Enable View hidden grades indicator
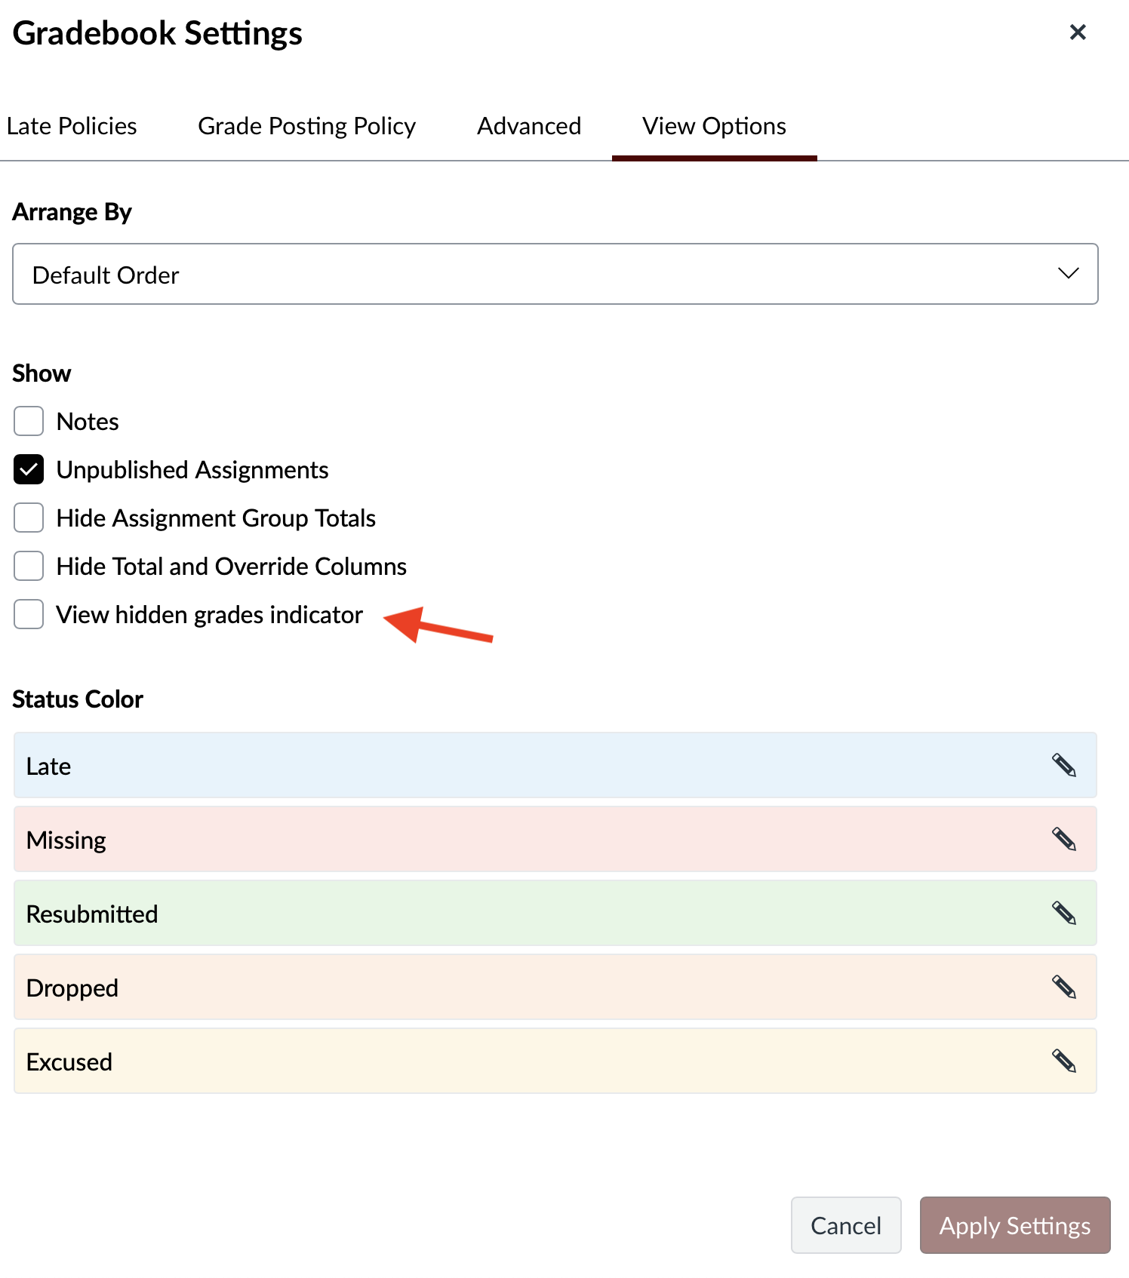Screen dimensions: 1129x1278 [28, 614]
